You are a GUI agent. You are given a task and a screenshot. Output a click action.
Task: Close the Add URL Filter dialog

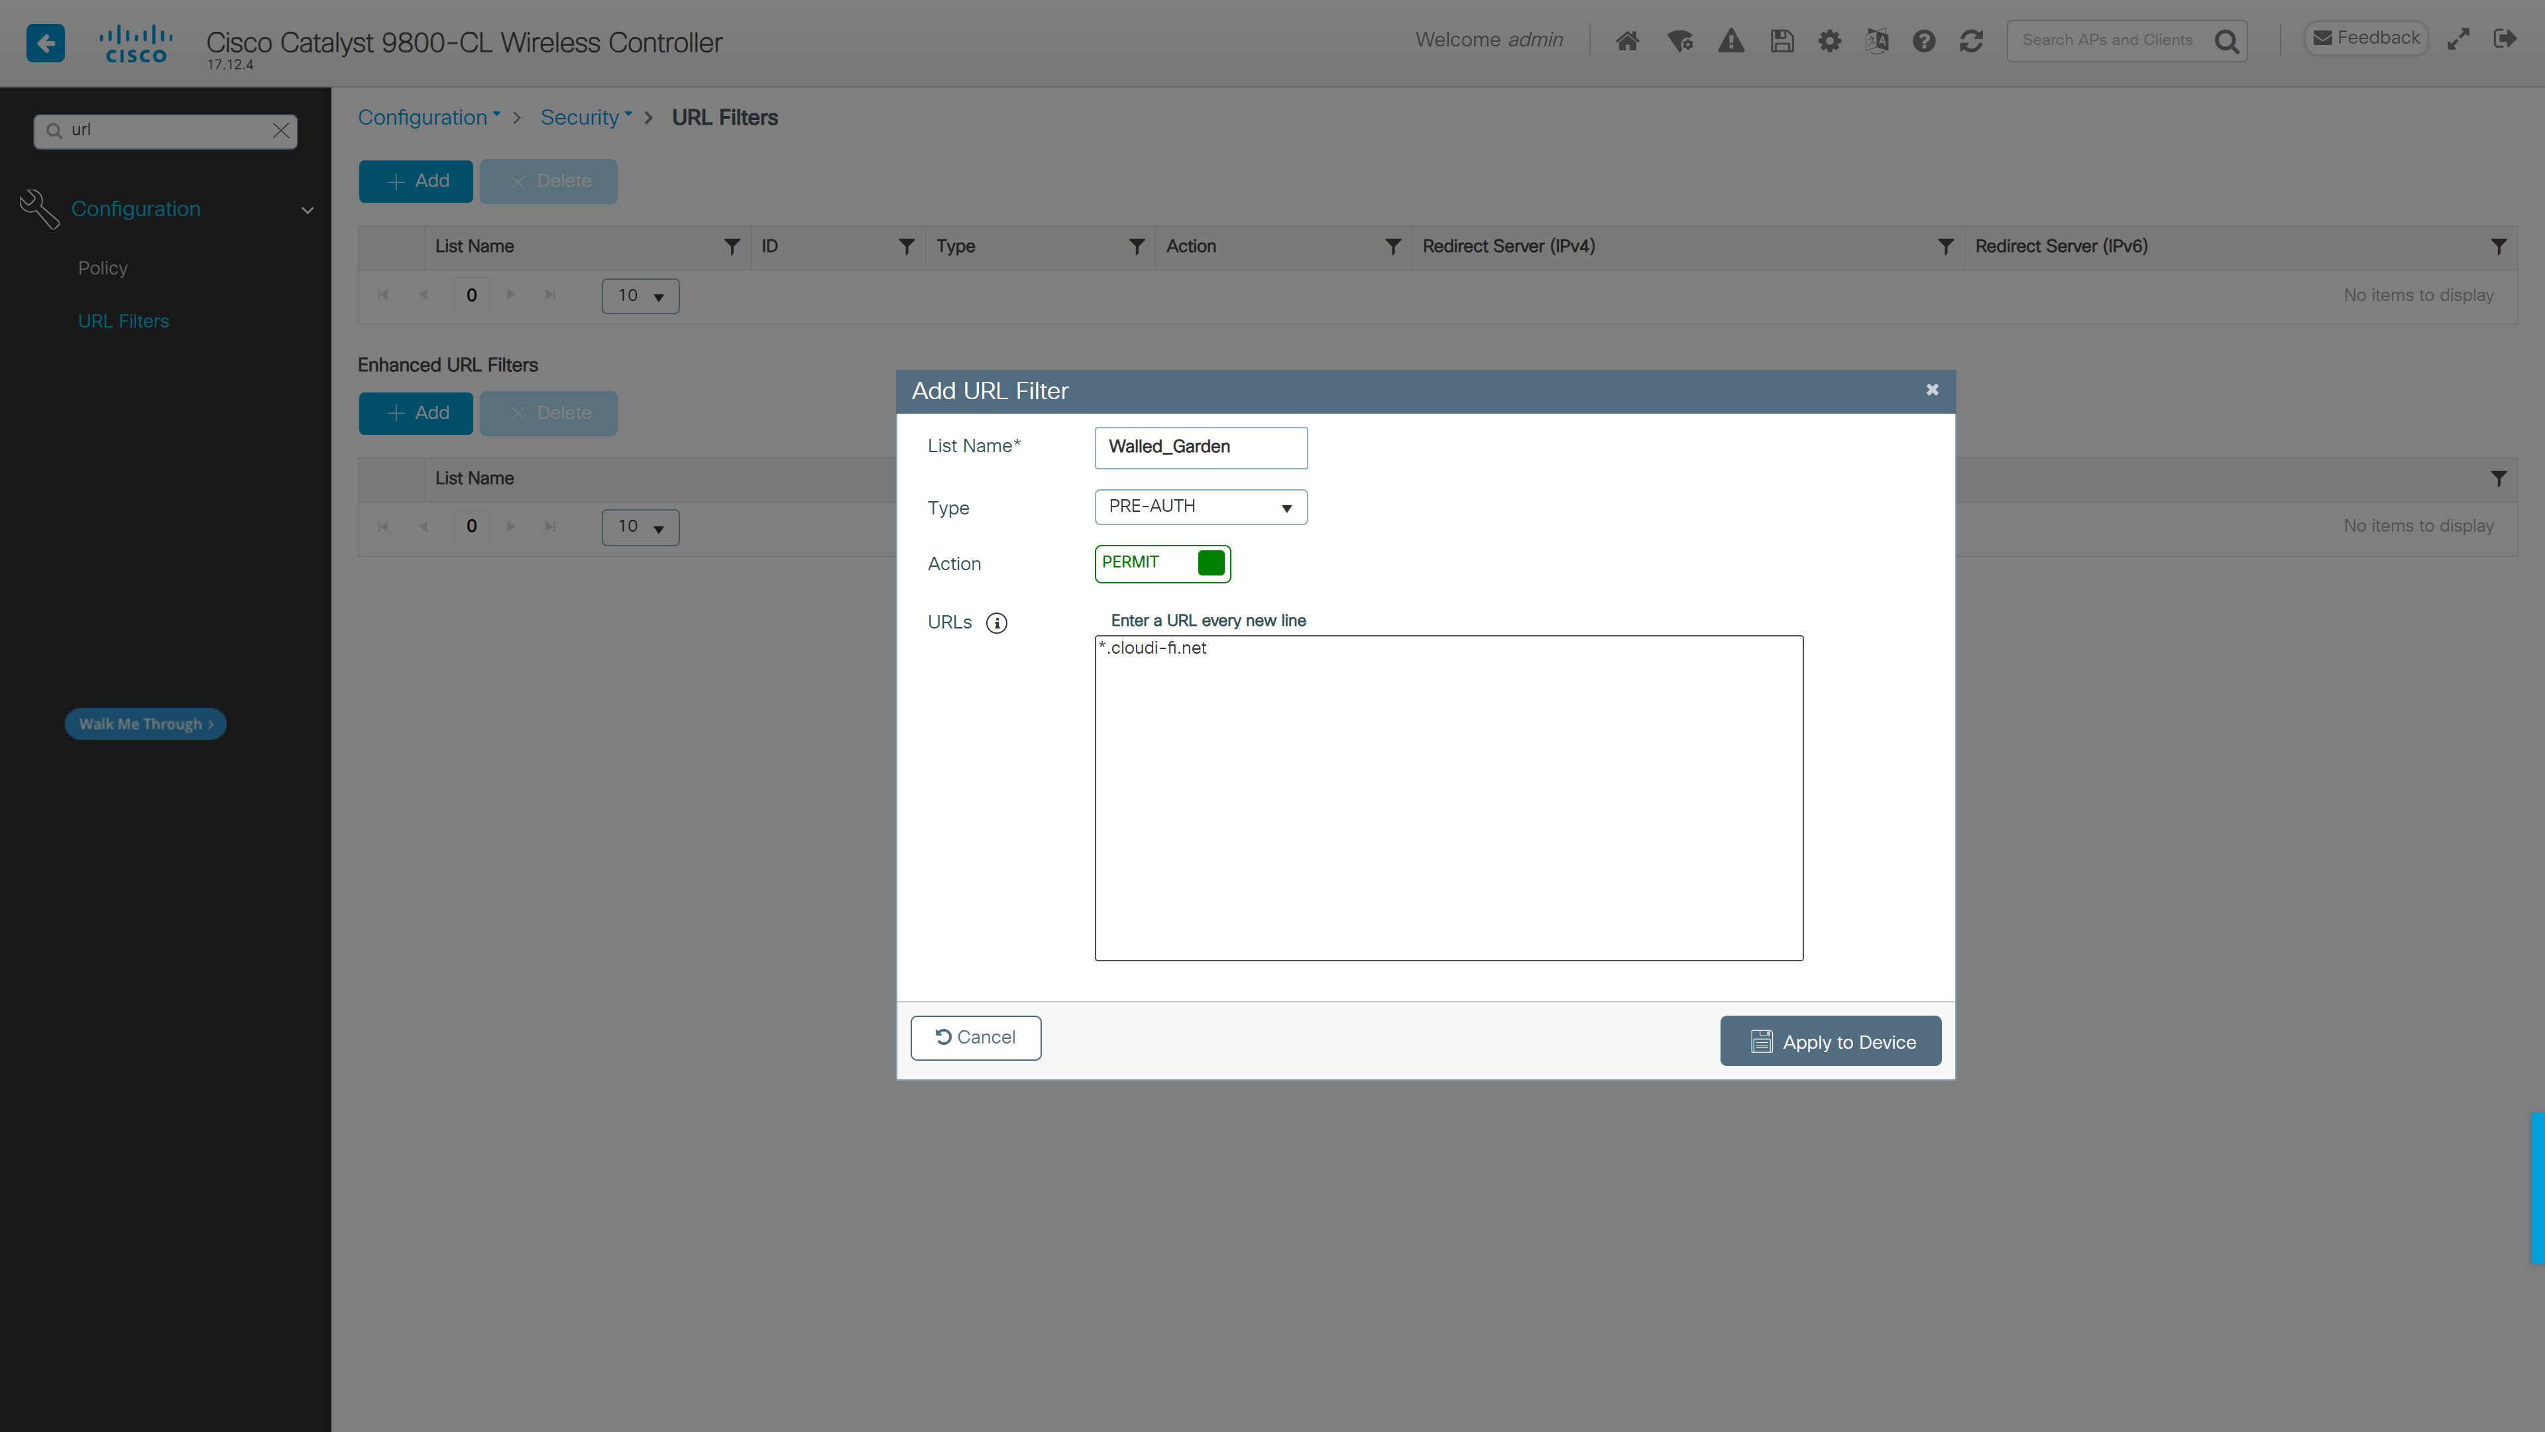tap(1931, 390)
